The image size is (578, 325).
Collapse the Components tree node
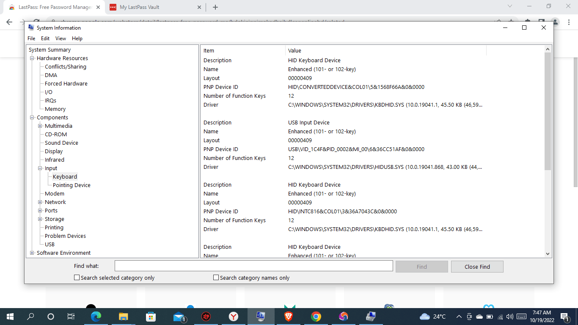pyautogui.click(x=32, y=117)
